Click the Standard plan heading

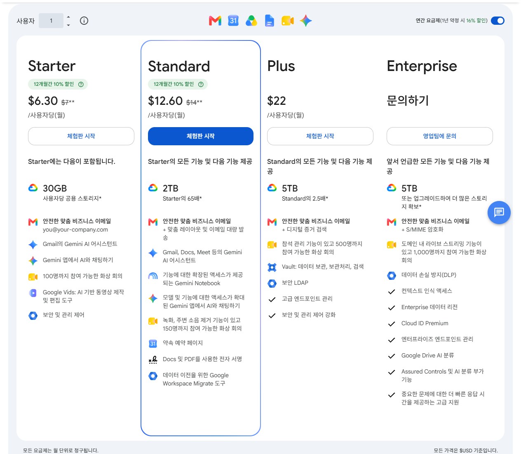point(179,66)
